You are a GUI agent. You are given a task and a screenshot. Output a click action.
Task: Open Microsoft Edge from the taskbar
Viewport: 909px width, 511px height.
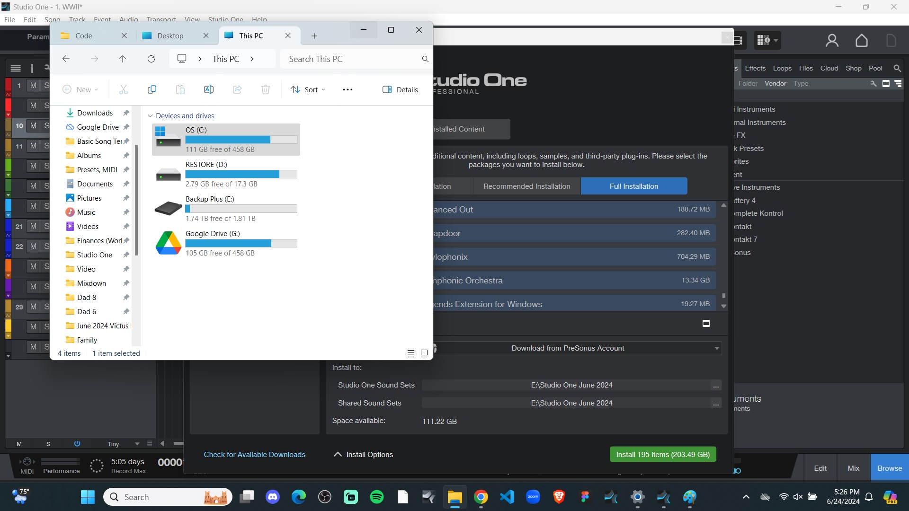pyautogui.click(x=299, y=497)
